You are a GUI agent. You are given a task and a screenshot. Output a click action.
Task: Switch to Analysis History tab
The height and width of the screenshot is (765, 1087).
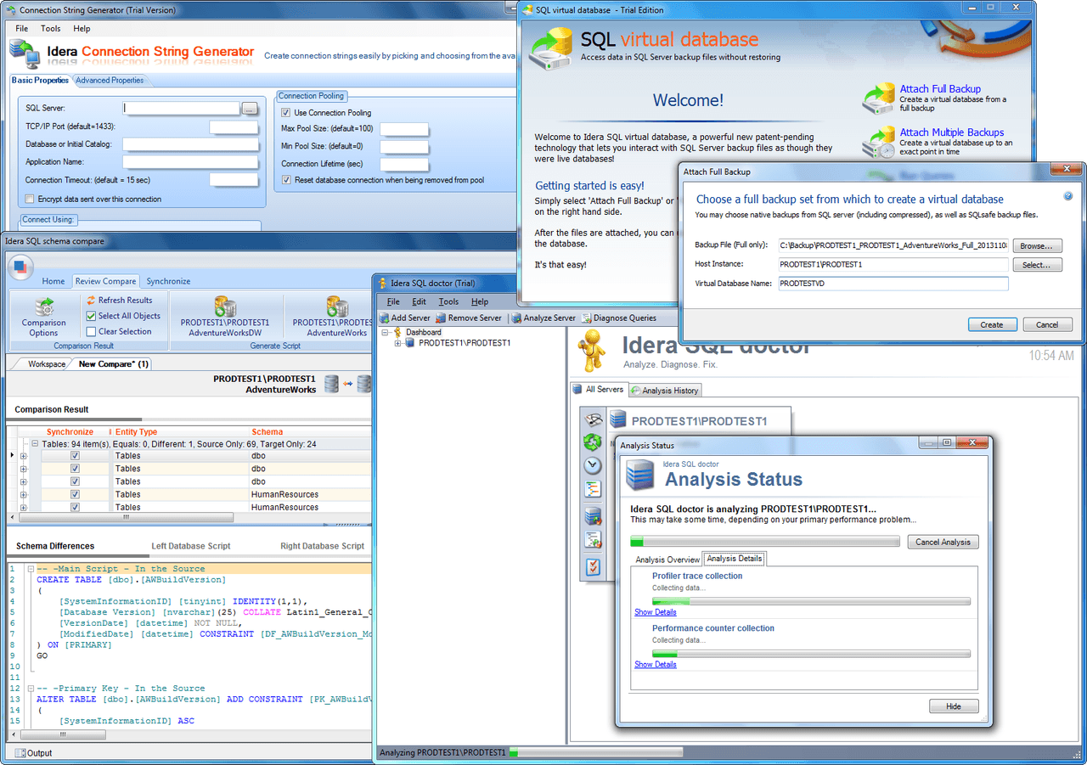(x=665, y=391)
